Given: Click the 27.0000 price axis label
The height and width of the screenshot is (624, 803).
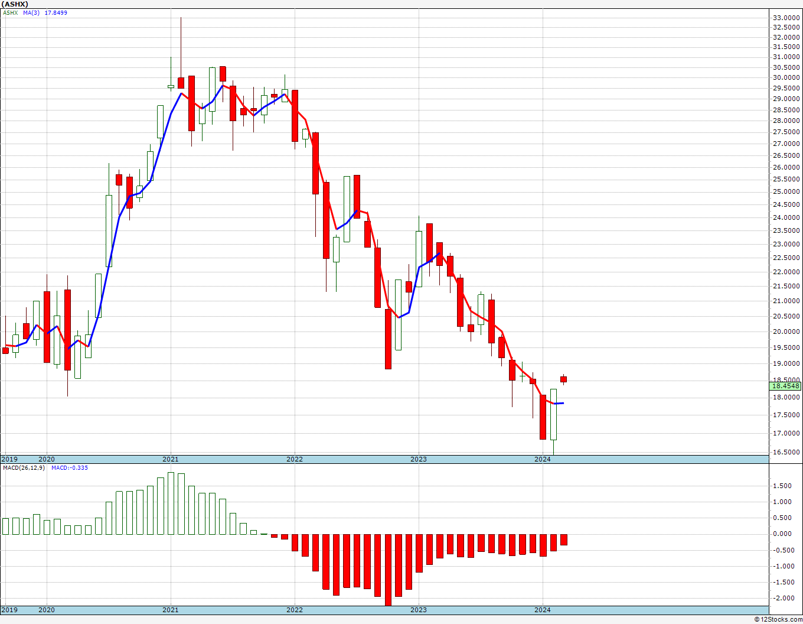Looking at the screenshot, I should (x=786, y=144).
